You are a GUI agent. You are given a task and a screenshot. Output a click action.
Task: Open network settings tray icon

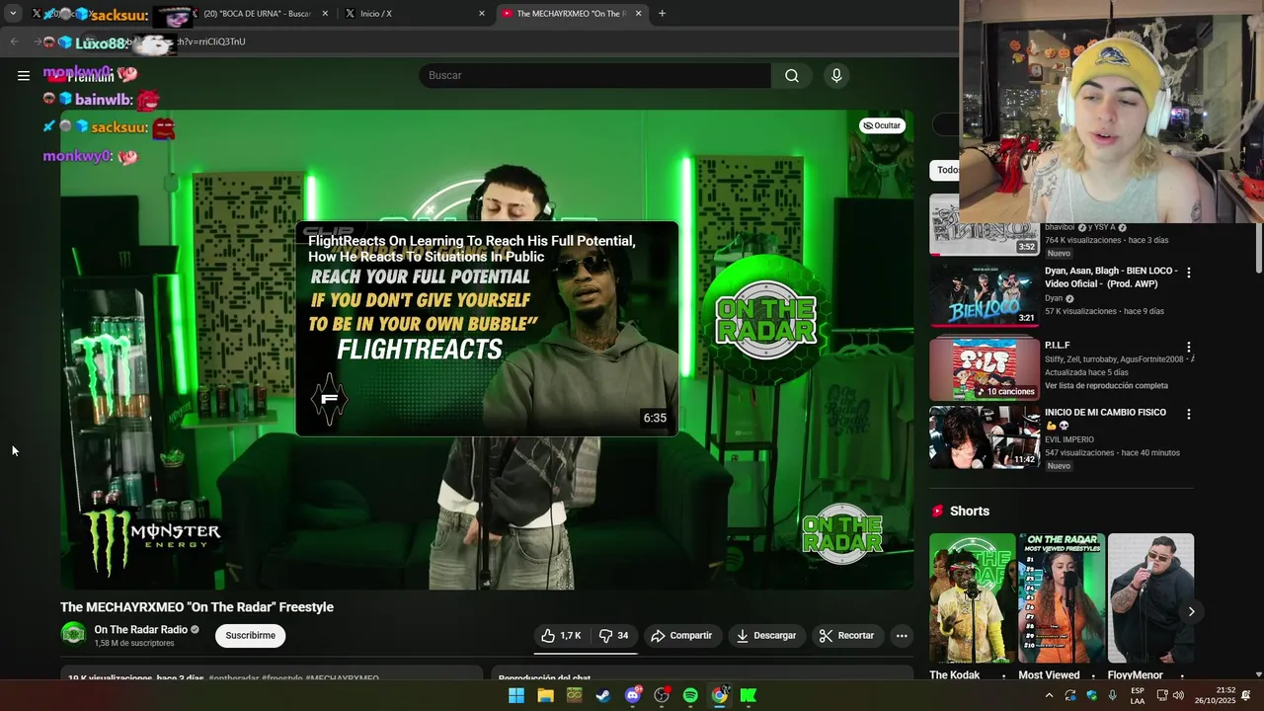[1162, 695]
